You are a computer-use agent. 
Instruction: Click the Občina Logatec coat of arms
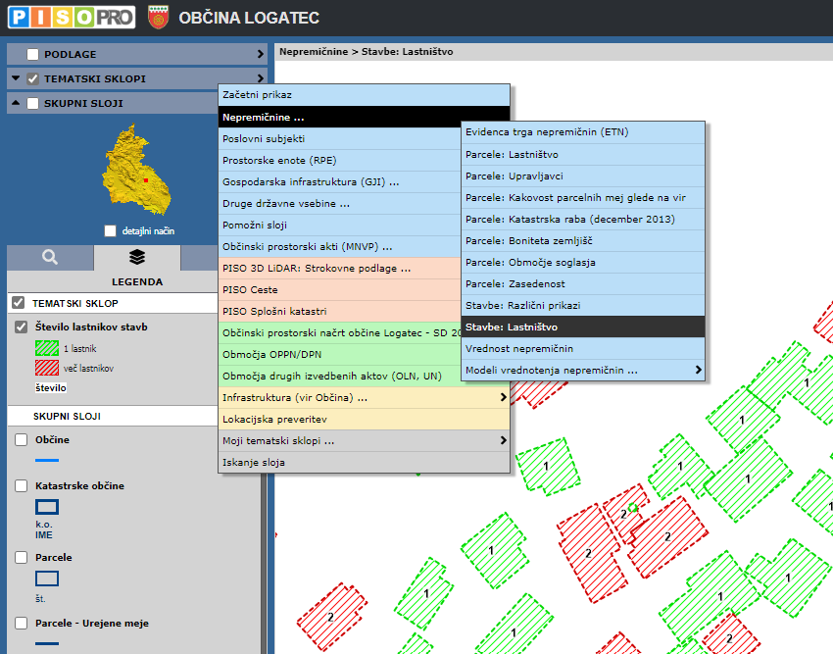point(157,18)
